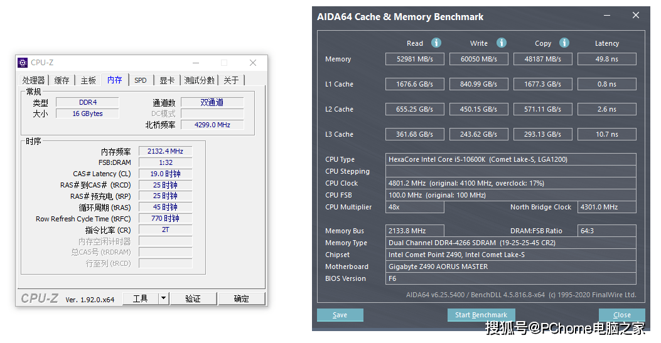Screen dimensions: 661x343
Task: Click the Motherboard field Gigabyte Z490 AORUS MASTER
Action: [x=511, y=266]
